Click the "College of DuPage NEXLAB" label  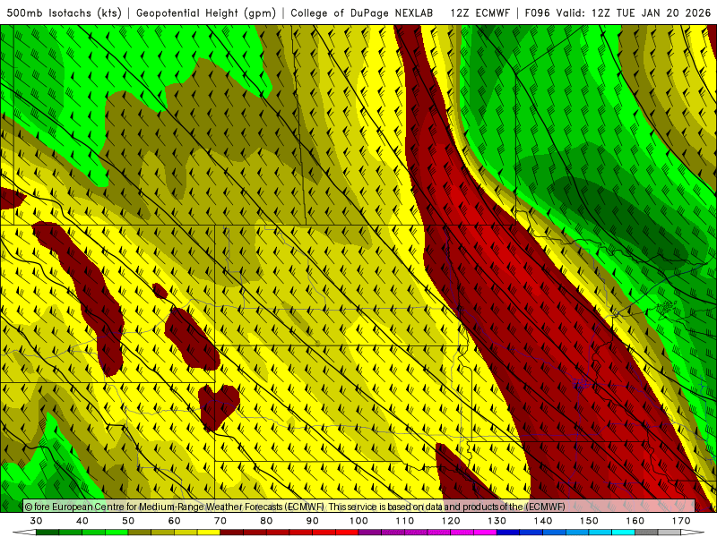tap(362, 13)
